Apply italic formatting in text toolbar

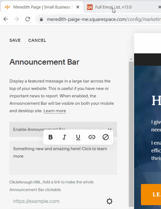click(64, 137)
